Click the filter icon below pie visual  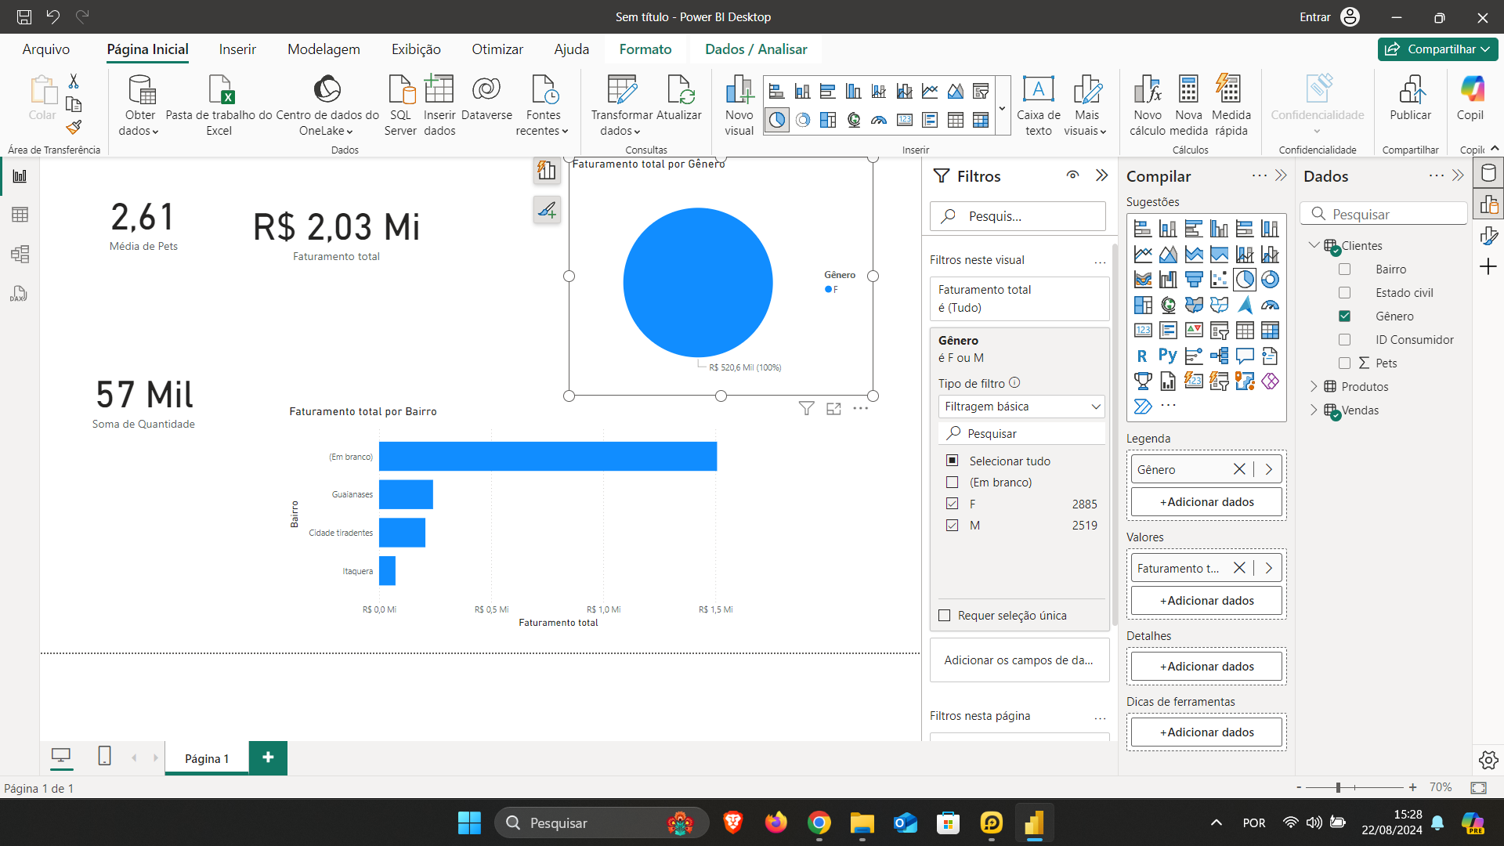[x=806, y=408]
